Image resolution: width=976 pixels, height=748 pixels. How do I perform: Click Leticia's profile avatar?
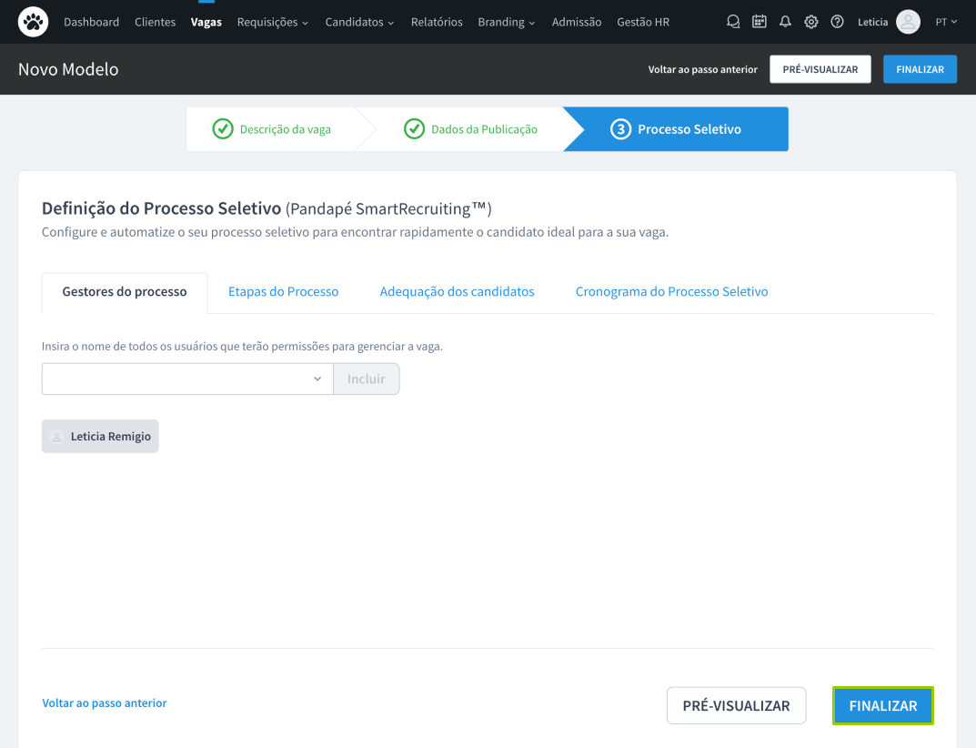tap(908, 22)
